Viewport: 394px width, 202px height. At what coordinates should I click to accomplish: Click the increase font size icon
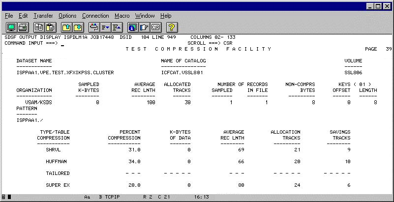pos(117,27)
